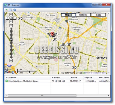Open the blue info toolbar icon
The height and width of the screenshot is (105, 115).
point(15,10)
